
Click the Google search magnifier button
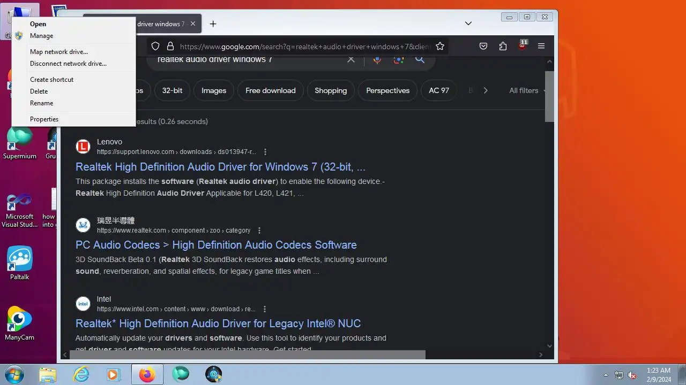coord(420,59)
